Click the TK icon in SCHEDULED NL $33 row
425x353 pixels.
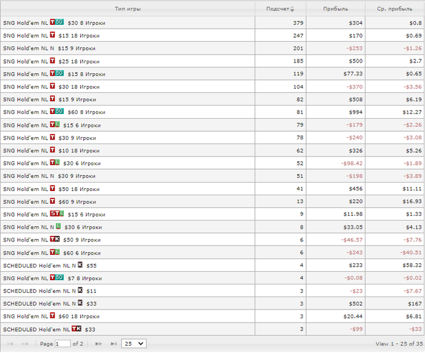(76, 329)
